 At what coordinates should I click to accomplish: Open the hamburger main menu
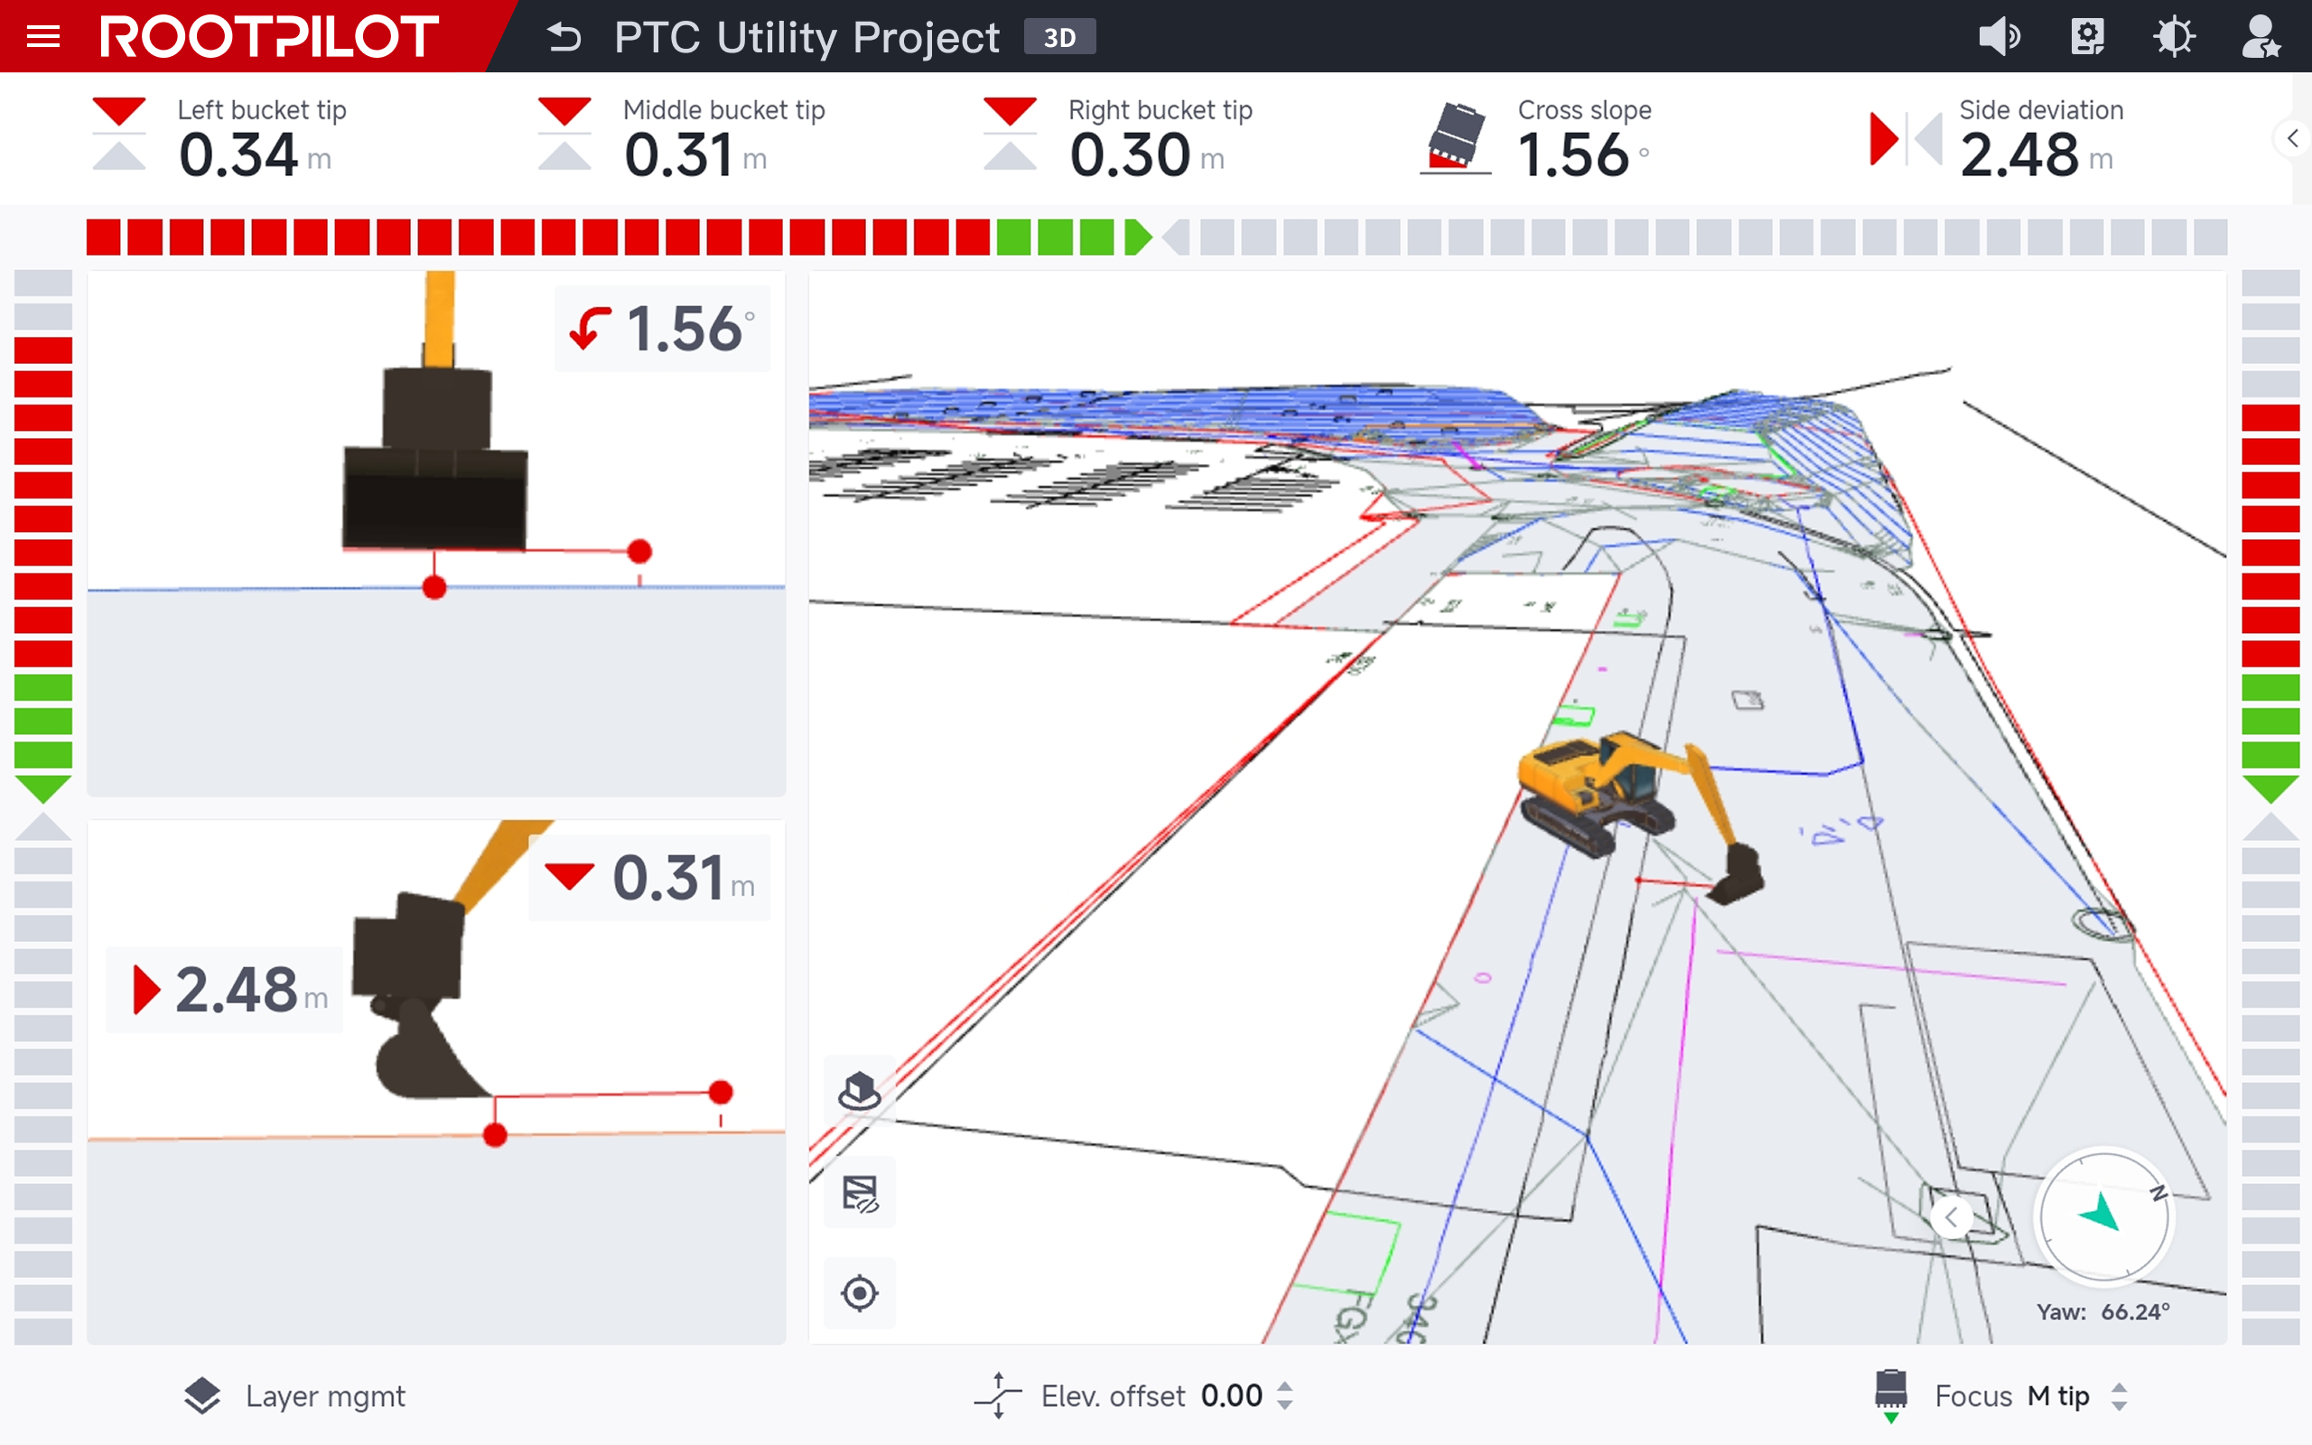tap(43, 36)
